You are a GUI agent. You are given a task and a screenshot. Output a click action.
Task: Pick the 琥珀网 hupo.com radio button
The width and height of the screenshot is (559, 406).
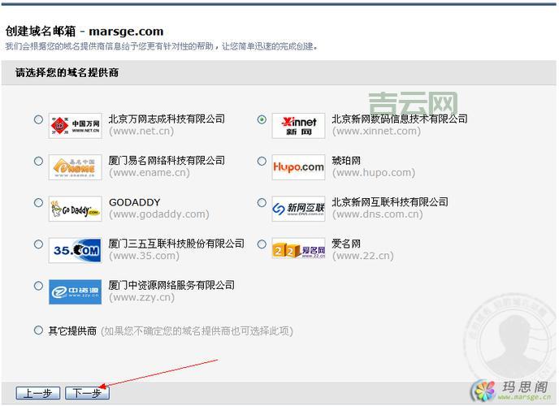[262, 161]
